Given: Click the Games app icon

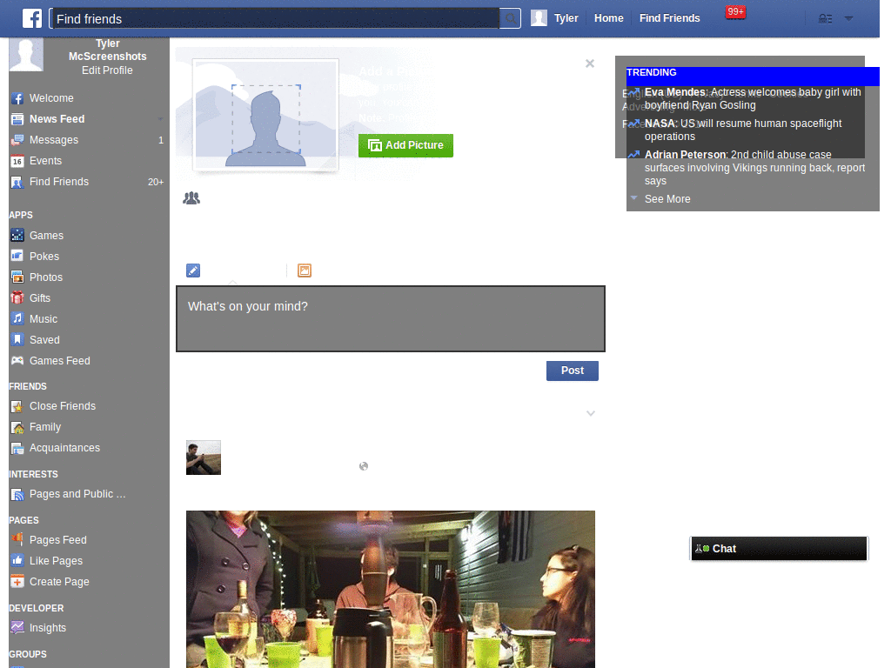Looking at the screenshot, I should (x=17, y=235).
